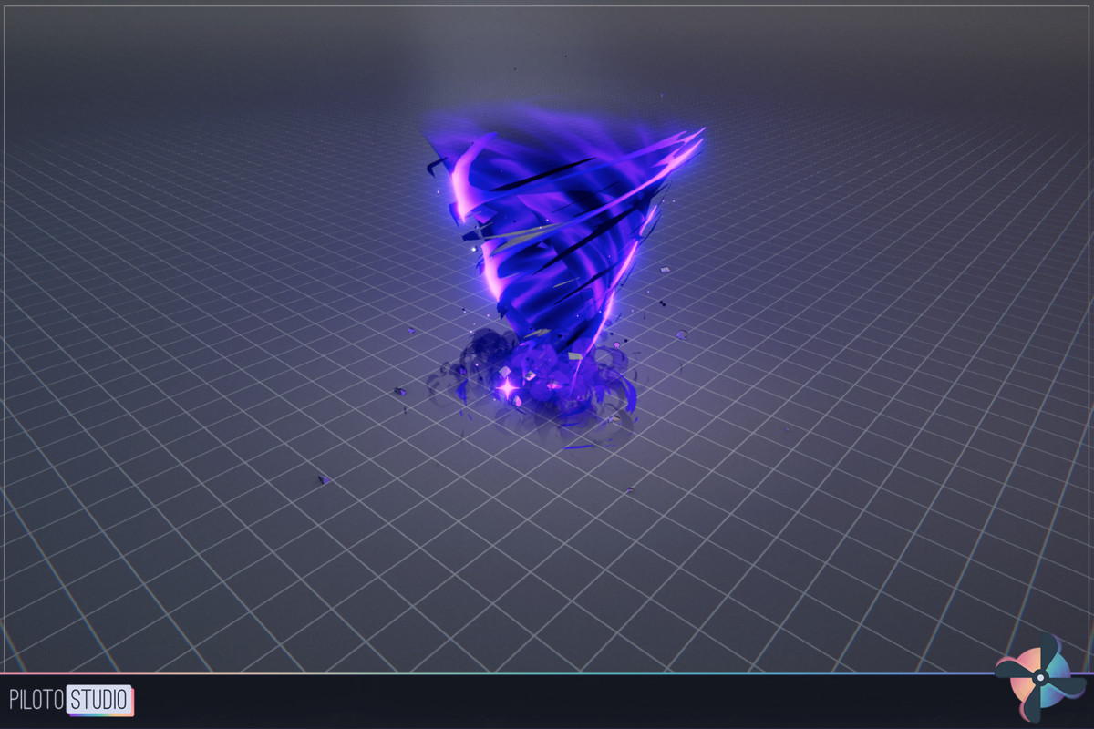Viewport: 1094px width, 729px height.
Task: Select the center hub of the pinwheel icon
Action: (1040, 678)
